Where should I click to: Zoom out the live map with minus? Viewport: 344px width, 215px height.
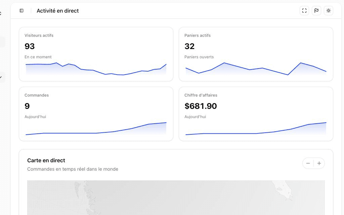(x=308, y=163)
